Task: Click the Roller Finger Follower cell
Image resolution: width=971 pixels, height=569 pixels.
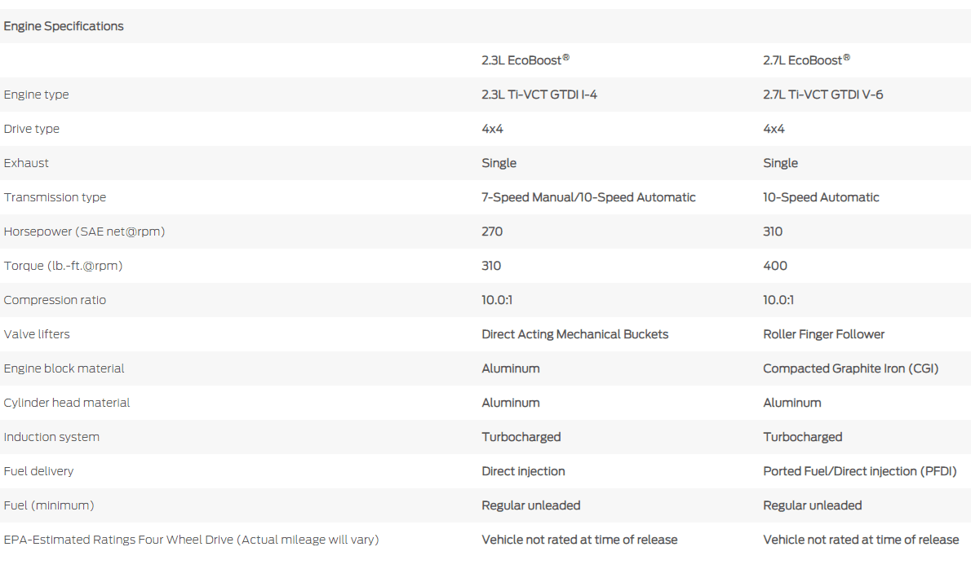Action: pyautogui.click(x=823, y=334)
